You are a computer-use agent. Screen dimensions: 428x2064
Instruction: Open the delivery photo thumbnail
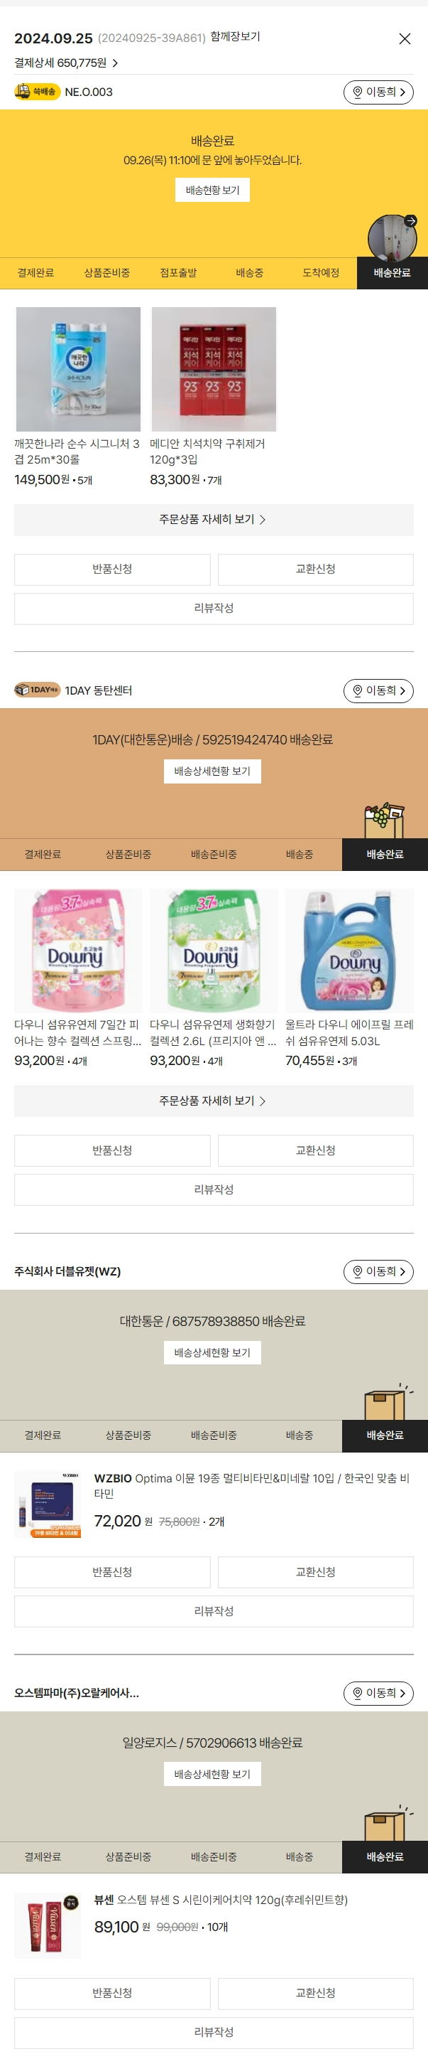(x=392, y=239)
